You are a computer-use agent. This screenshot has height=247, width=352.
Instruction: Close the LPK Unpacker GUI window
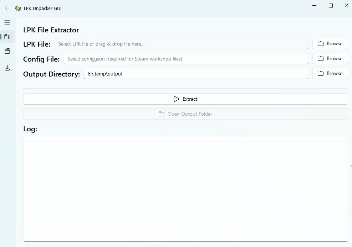click(x=346, y=6)
